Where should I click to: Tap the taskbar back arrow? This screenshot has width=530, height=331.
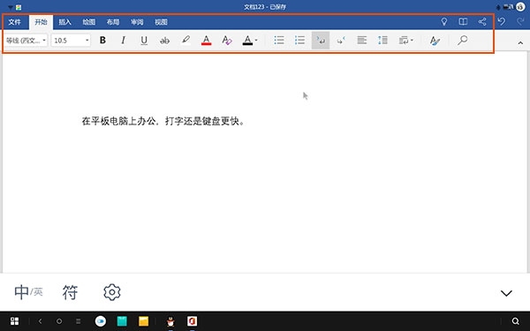pyautogui.click(x=41, y=321)
